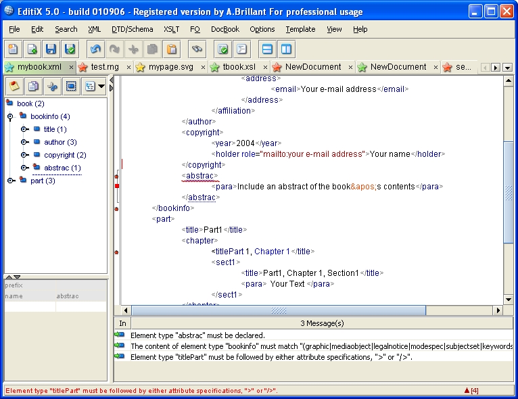518x399 pixels.
Task: Open the DTD/Schema menu
Action: point(132,29)
